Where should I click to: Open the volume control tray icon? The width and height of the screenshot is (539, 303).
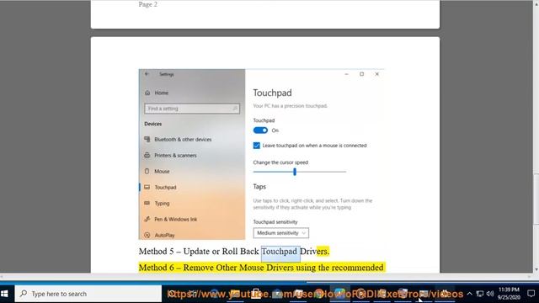pos(490,294)
